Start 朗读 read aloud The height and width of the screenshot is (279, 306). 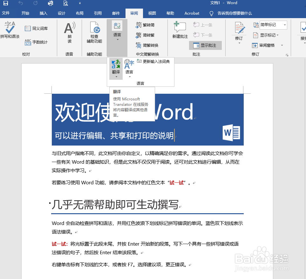click(x=70, y=32)
